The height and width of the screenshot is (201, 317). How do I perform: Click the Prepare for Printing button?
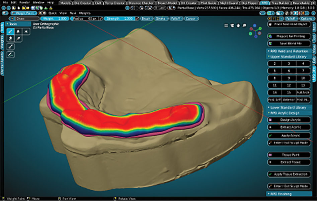(289, 36)
